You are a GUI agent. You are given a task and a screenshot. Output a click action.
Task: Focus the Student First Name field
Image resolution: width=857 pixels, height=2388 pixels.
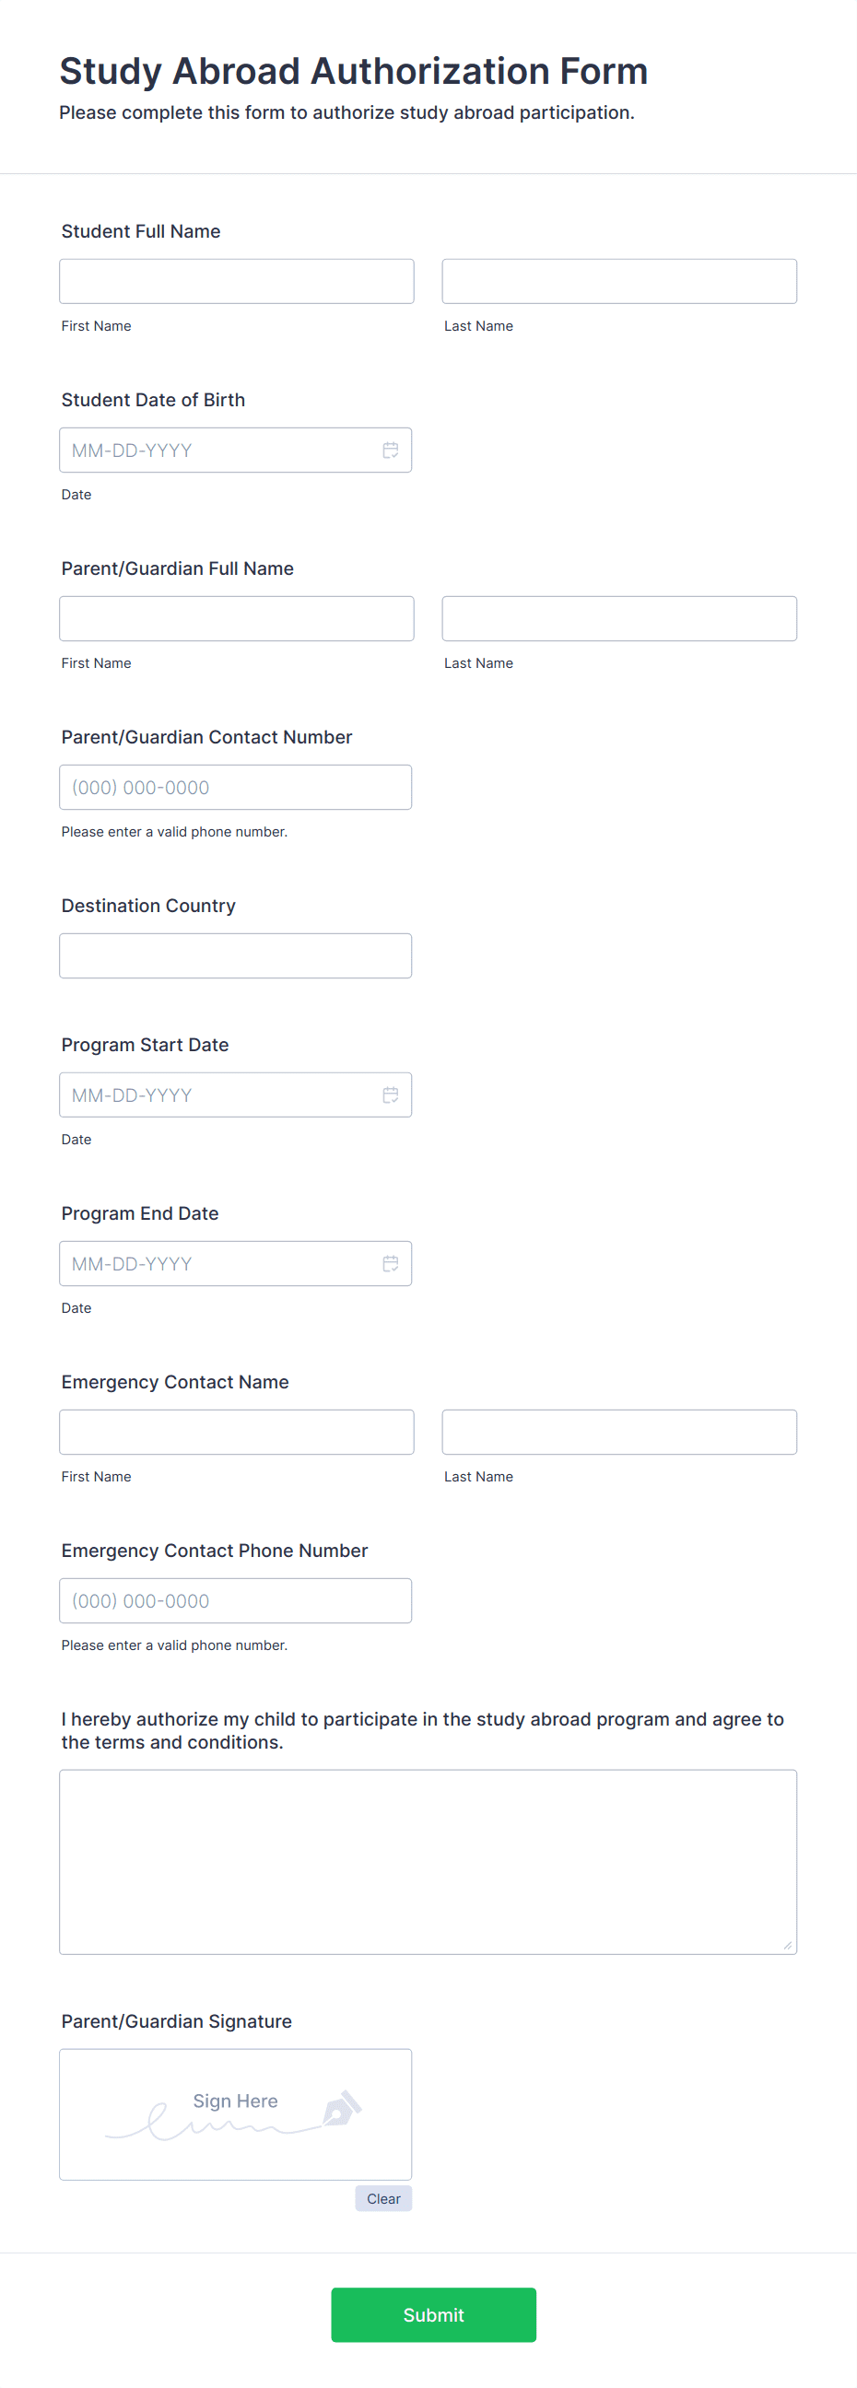pyautogui.click(x=237, y=281)
